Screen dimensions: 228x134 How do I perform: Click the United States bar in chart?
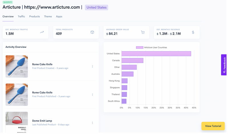[x=156, y=53]
